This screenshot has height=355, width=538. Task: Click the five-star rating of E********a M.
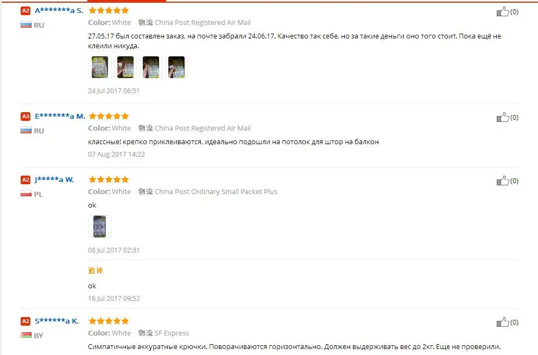109,116
